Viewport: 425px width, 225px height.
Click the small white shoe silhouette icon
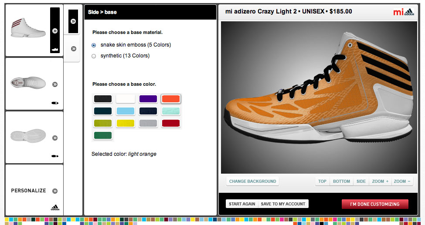[x=55, y=50]
